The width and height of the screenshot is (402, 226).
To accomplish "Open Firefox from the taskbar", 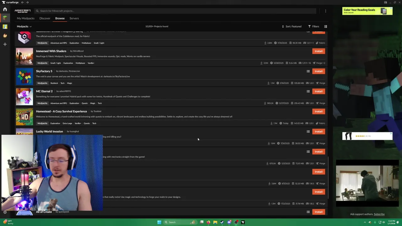I will pyautogui.click(x=208, y=222).
